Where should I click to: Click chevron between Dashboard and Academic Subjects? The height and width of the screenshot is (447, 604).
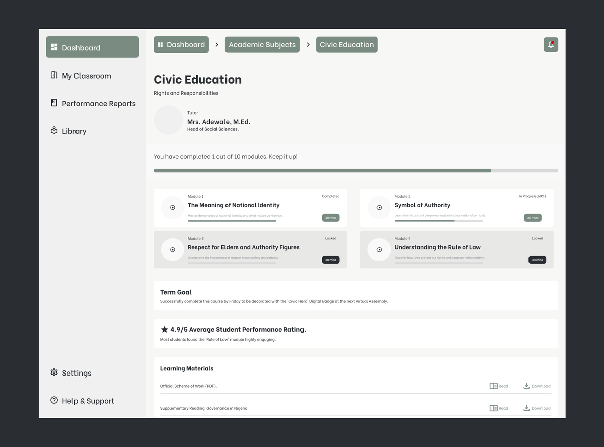point(217,45)
